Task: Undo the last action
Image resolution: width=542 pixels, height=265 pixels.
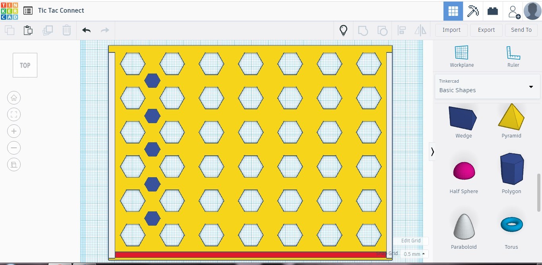Action: [x=86, y=30]
